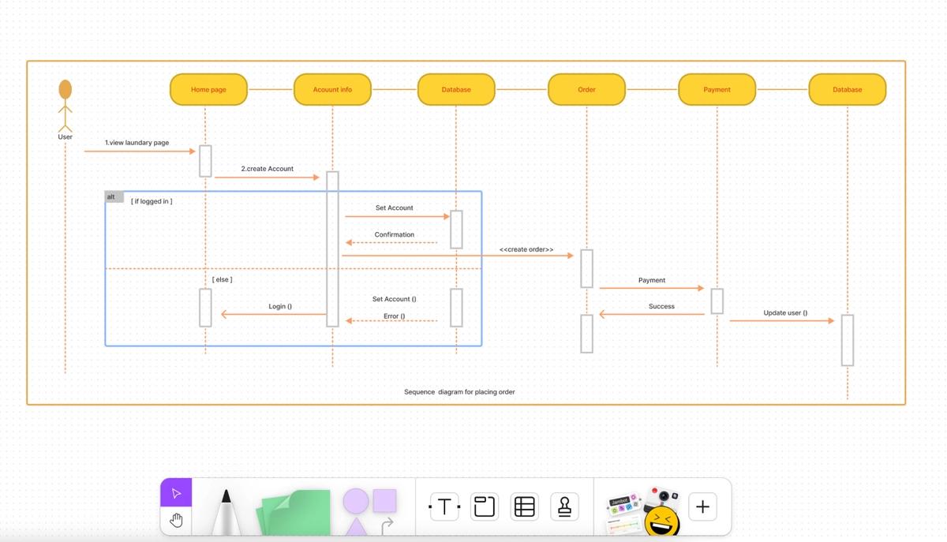Select the Table tool
This screenshot has height=542, width=947.
pos(525,506)
